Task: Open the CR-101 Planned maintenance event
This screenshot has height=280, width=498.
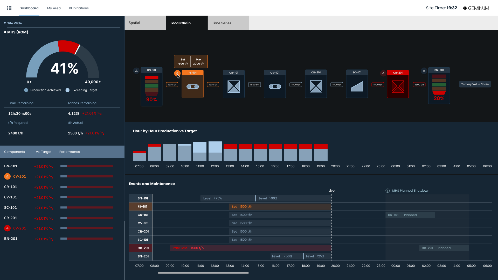Action: 410,215
